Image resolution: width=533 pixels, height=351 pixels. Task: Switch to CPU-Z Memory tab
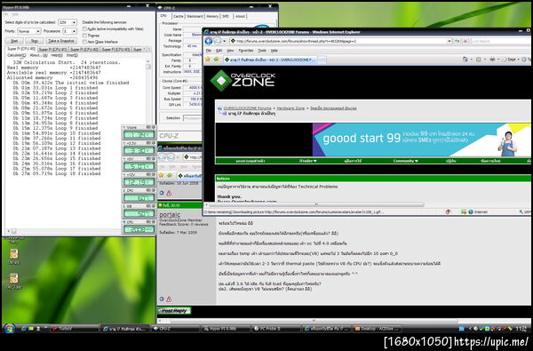click(x=212, y=16)
